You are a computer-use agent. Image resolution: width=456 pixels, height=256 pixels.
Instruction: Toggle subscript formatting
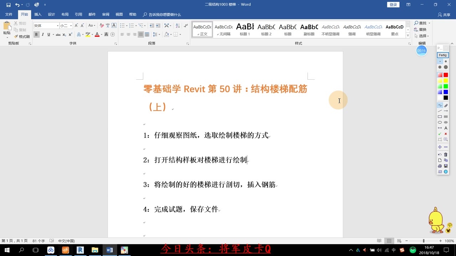click(64, 34)
